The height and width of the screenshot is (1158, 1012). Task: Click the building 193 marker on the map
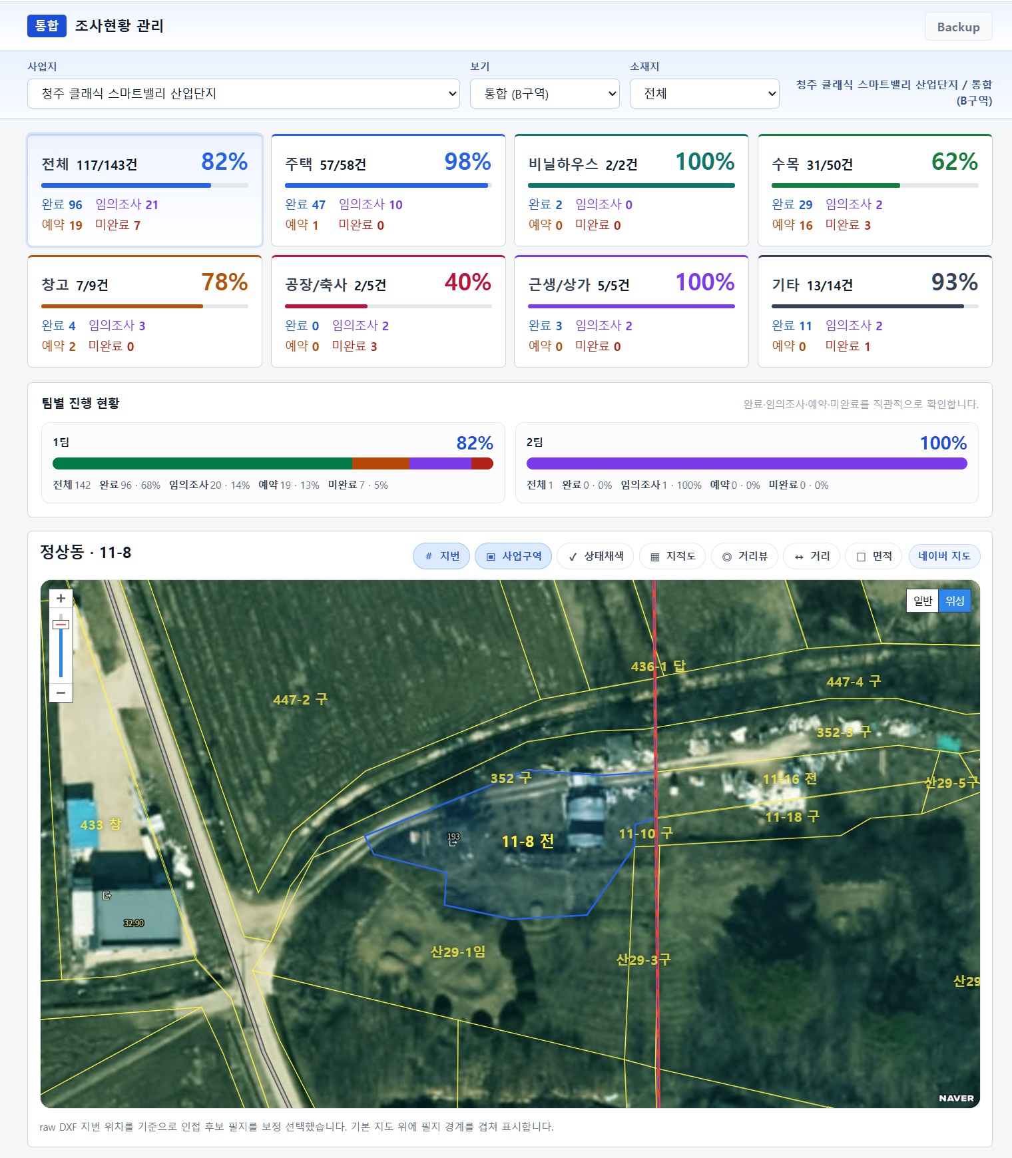(453, 838)
